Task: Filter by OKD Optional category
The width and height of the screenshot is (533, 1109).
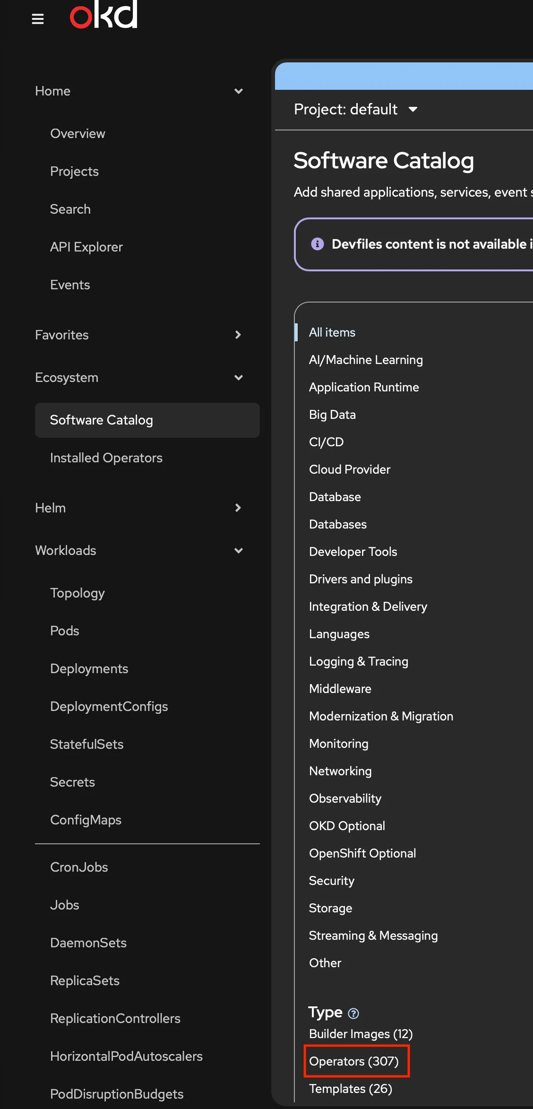Action: [347, 826]
